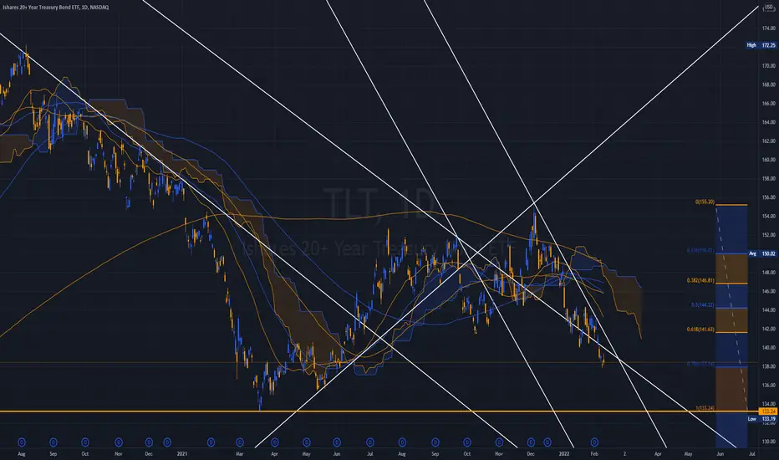Click the Feb 2022 dividend marker

point(594,442)
